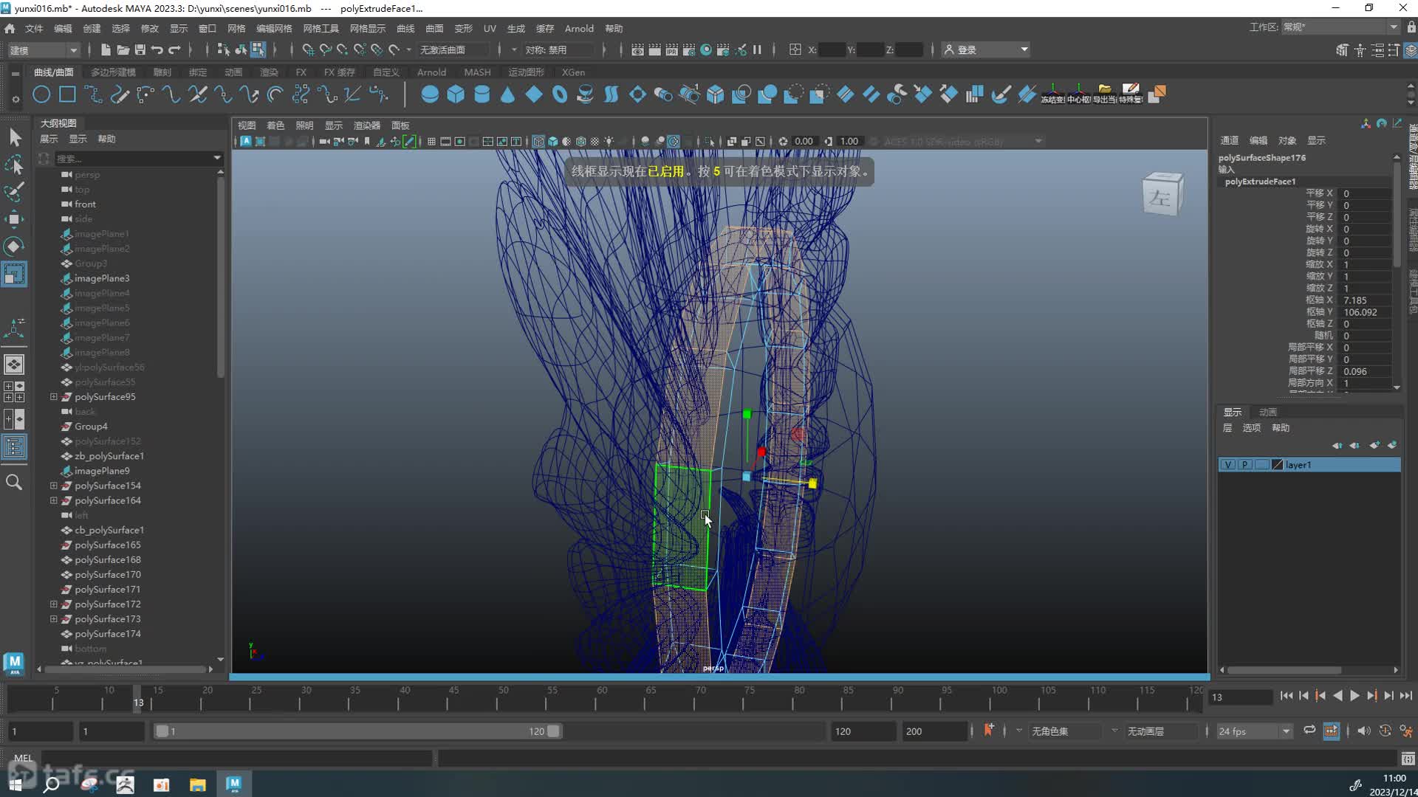Image resolution: width=1418 pixels, height=797 pixels.
Task: Activate the Select tool arrow
Action: (x=15, y=138)
